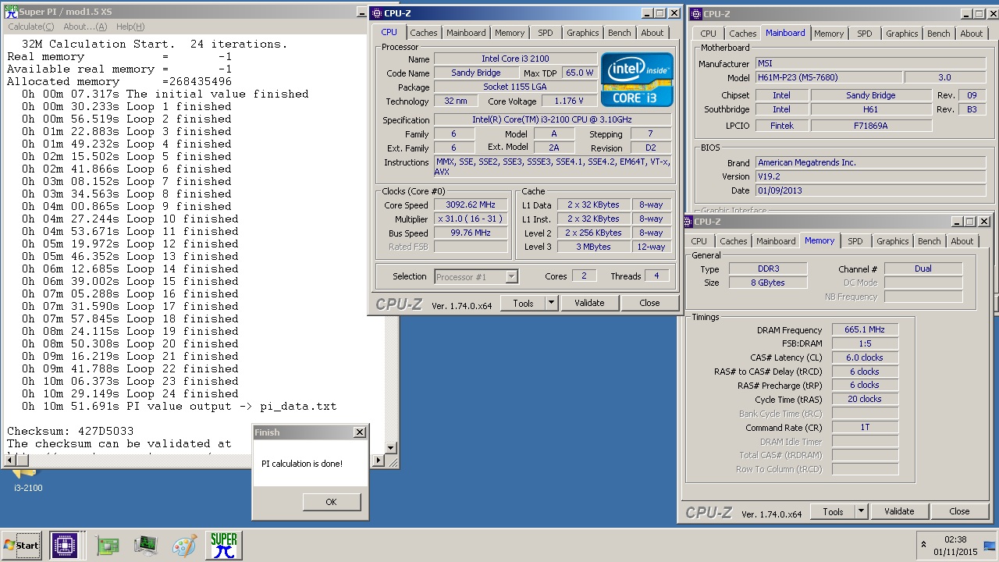Open the Calculate(C) menu in Super PI

coord(30,27)
